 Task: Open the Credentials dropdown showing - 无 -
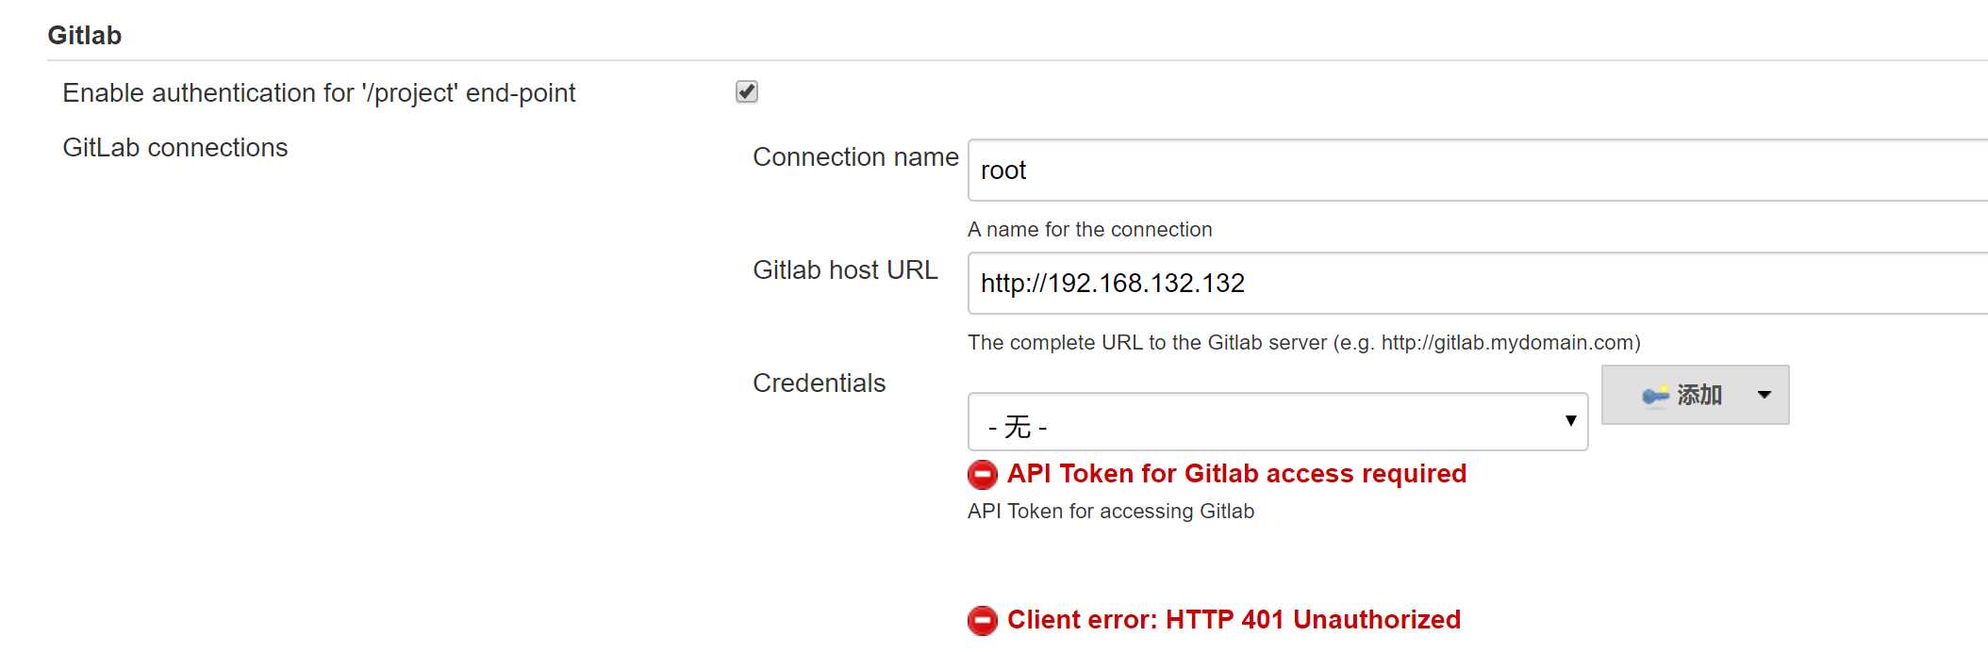point(1278,422)
